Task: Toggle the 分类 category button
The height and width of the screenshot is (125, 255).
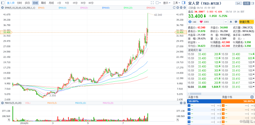Action: tap(247, 3)
